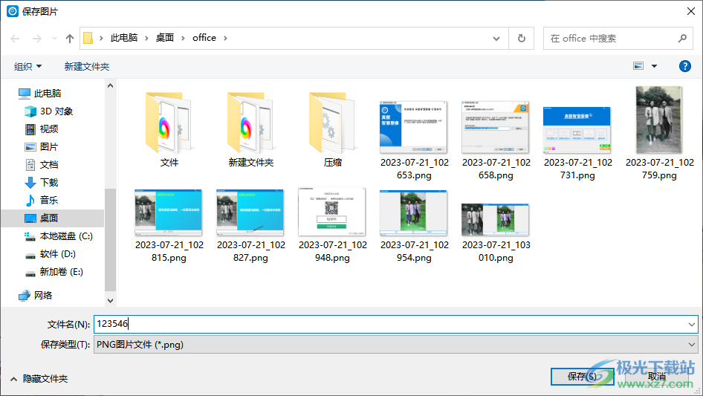Viewport: 703px width, 396px height.
Task: Expand the address bar history dropdown
Action: pos(496,38)
